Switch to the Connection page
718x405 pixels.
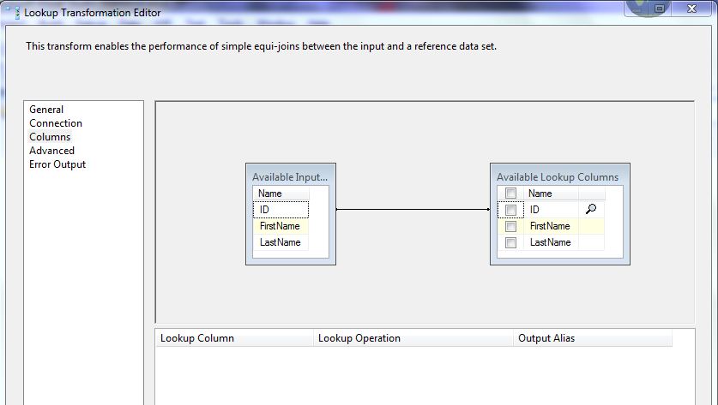56,123
